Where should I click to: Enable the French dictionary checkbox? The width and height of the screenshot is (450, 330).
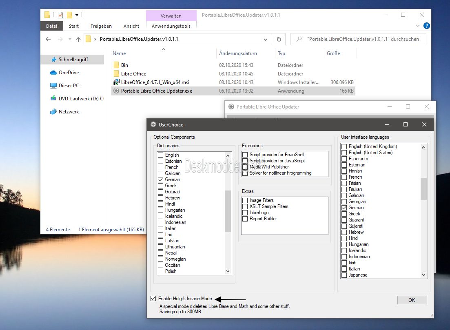tap(161, 167)
